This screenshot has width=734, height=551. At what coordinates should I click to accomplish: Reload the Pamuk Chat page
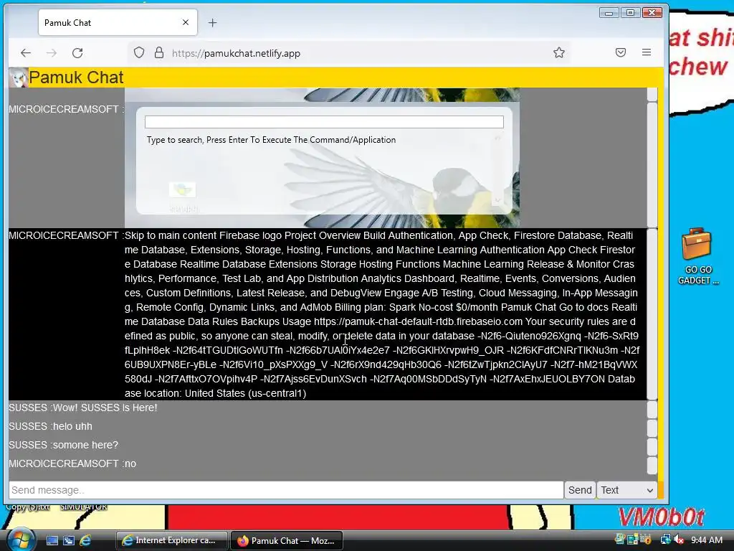pos(77,53)
